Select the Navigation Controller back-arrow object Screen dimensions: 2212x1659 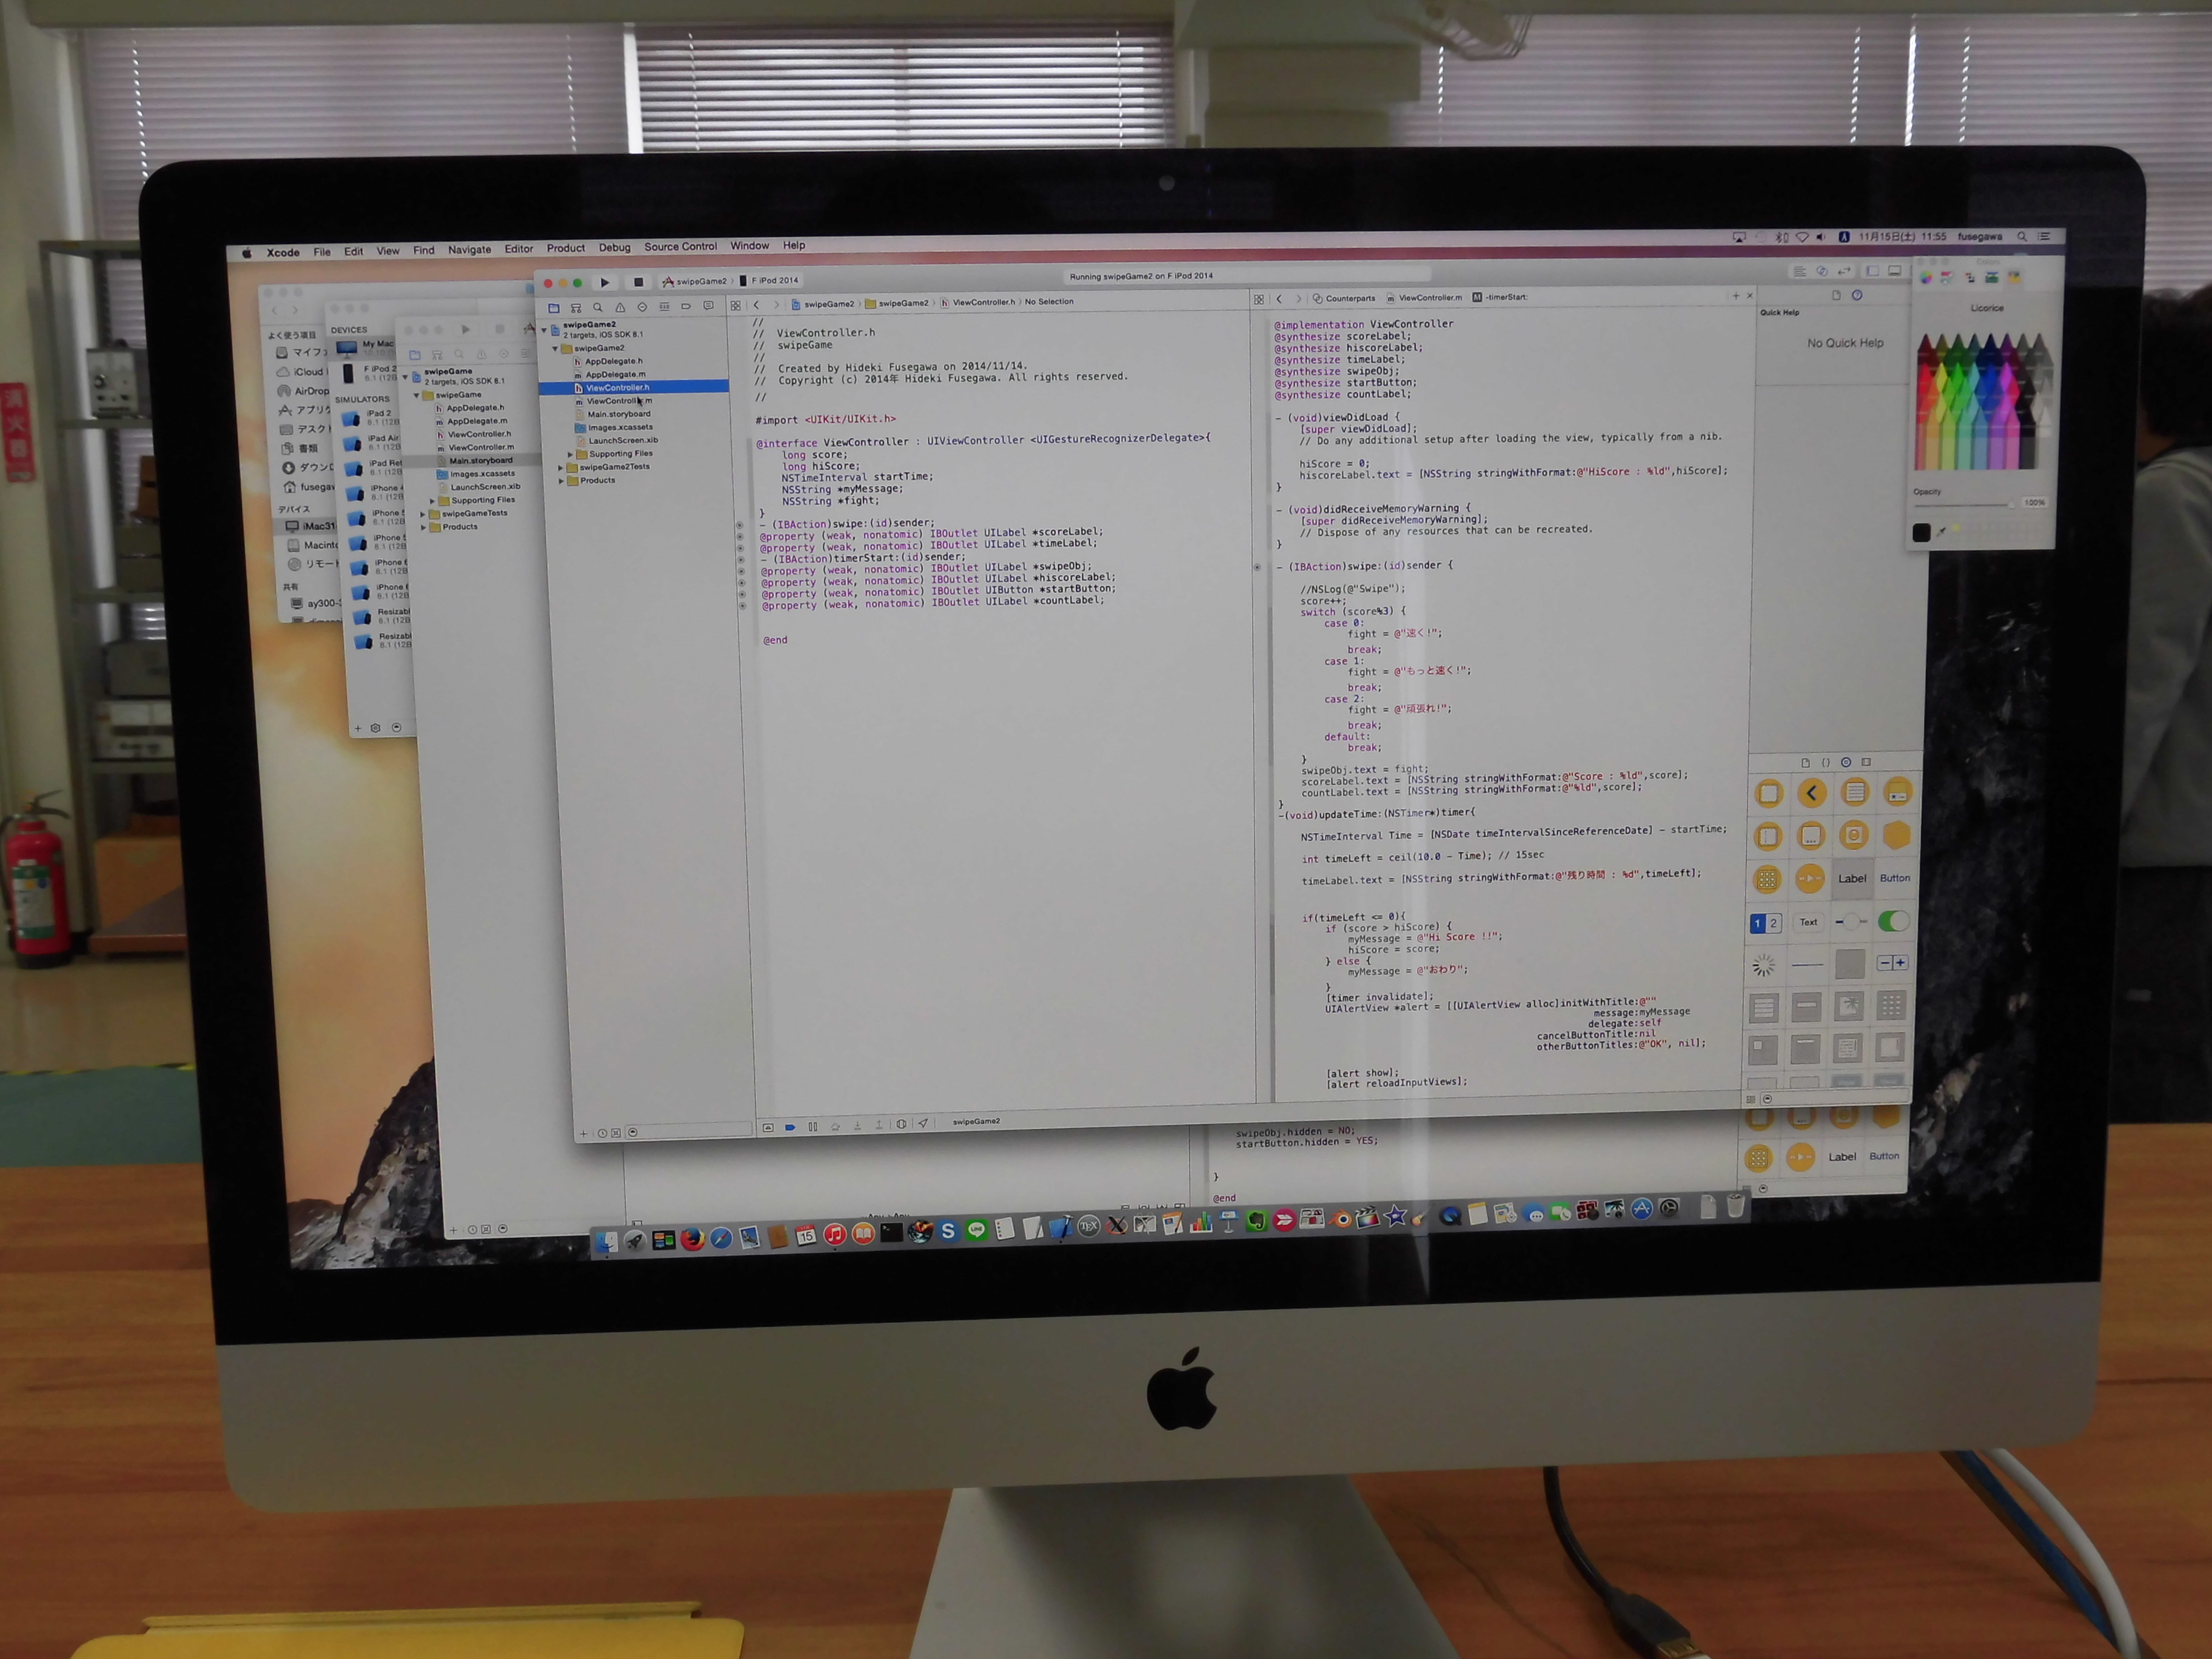[1811, 793]
